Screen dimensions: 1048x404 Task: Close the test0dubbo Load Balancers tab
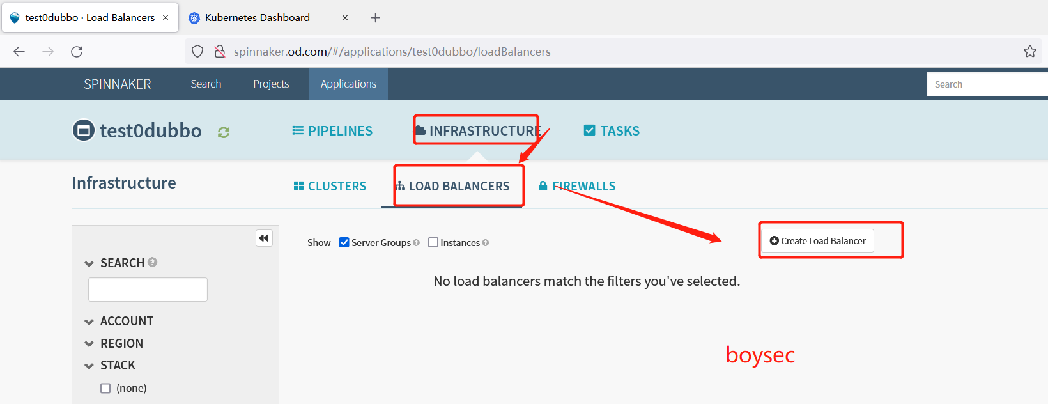tap(166, 18)
